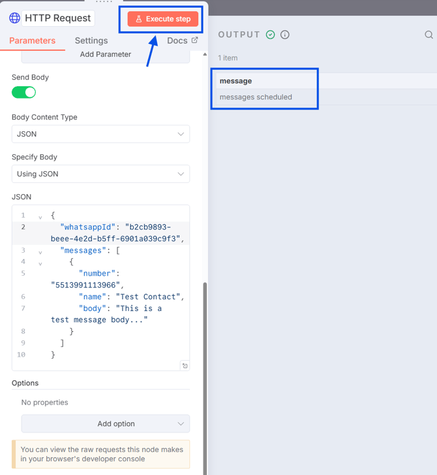Click the search icon in Output panel
This screenshot has height=475, width=437.
pos(429,35)
